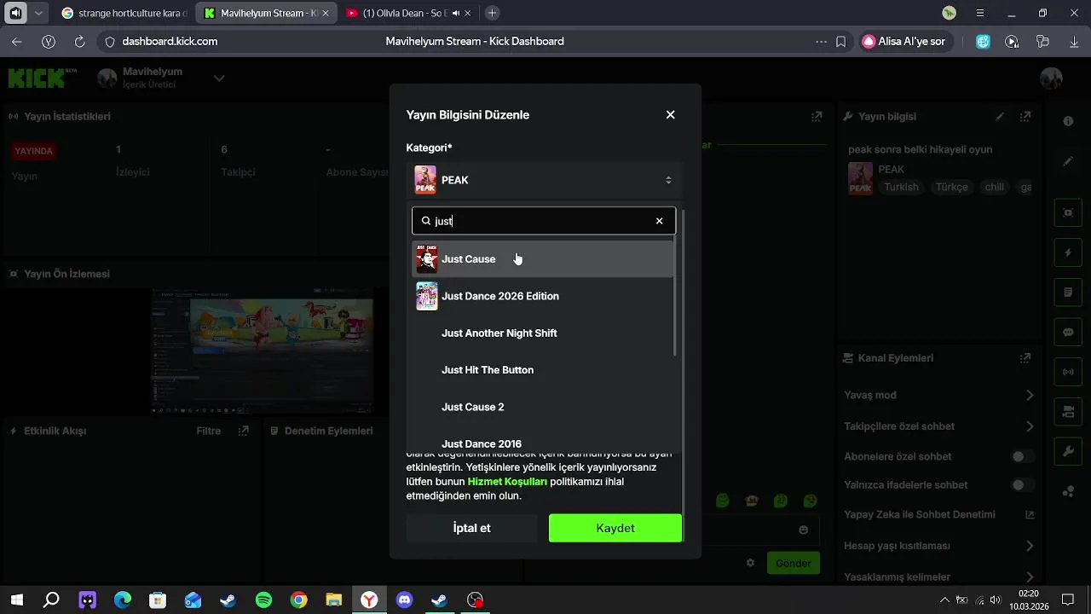Image resolution: width=1091 pixels, height=614 pixels.
Task: Select Just Cause from the category list
Action: point(543,258)
